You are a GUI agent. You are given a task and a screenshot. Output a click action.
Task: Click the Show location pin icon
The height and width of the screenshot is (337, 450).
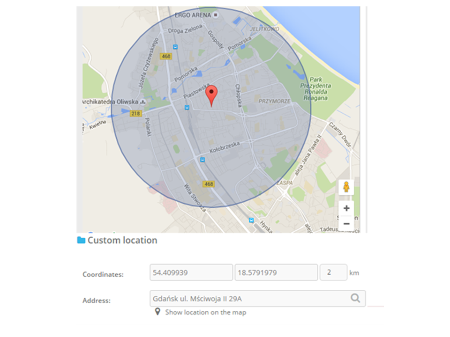(x=157, y=312)
